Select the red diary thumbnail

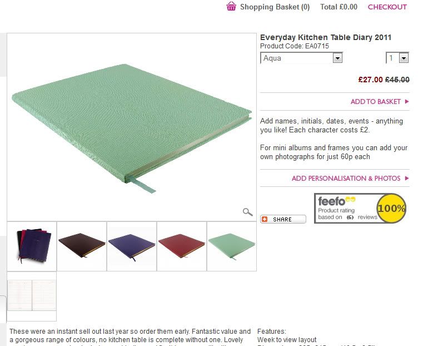[x=182, y=246]
